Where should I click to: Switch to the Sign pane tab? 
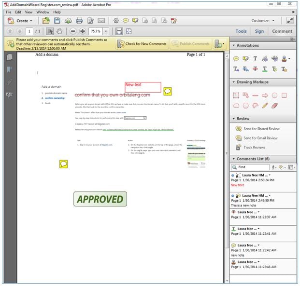point(259,31)
